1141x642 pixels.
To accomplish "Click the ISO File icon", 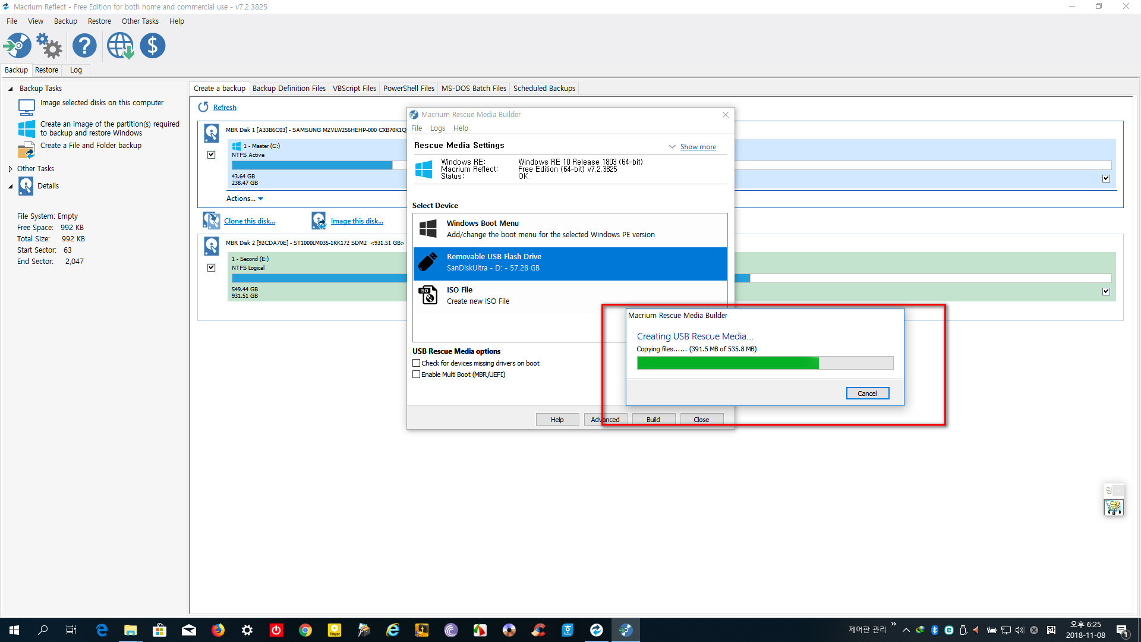I will click(428, 295).
